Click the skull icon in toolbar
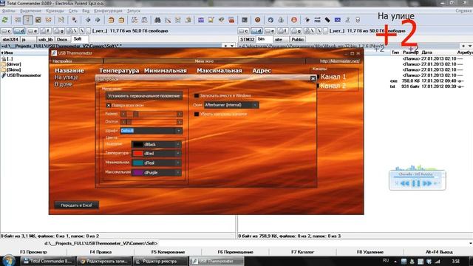 pyautogui.click(x=358, y=20)
